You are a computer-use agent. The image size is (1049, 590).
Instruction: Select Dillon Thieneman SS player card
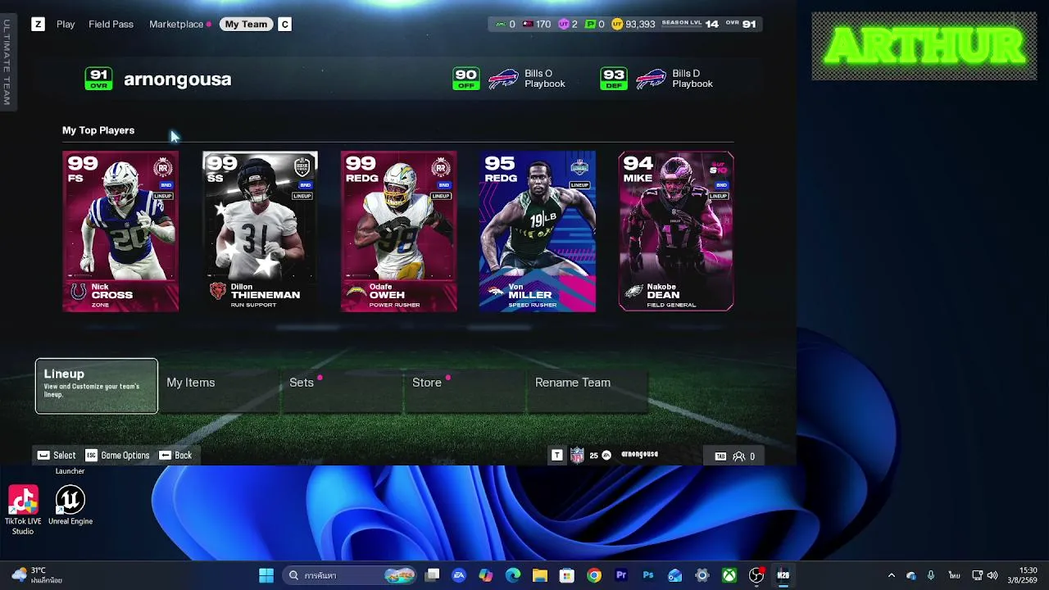(x=260, y=231)
